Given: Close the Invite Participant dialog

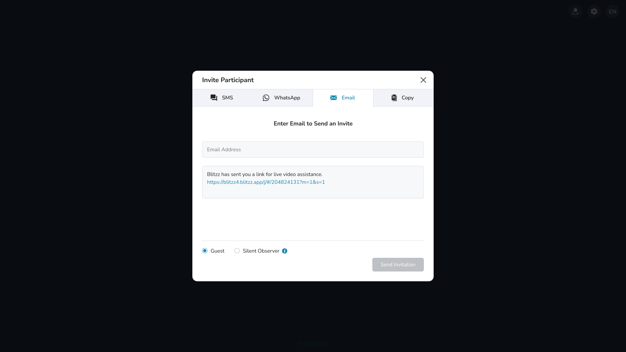Looking at the screenshot, I should coord(423,80).
